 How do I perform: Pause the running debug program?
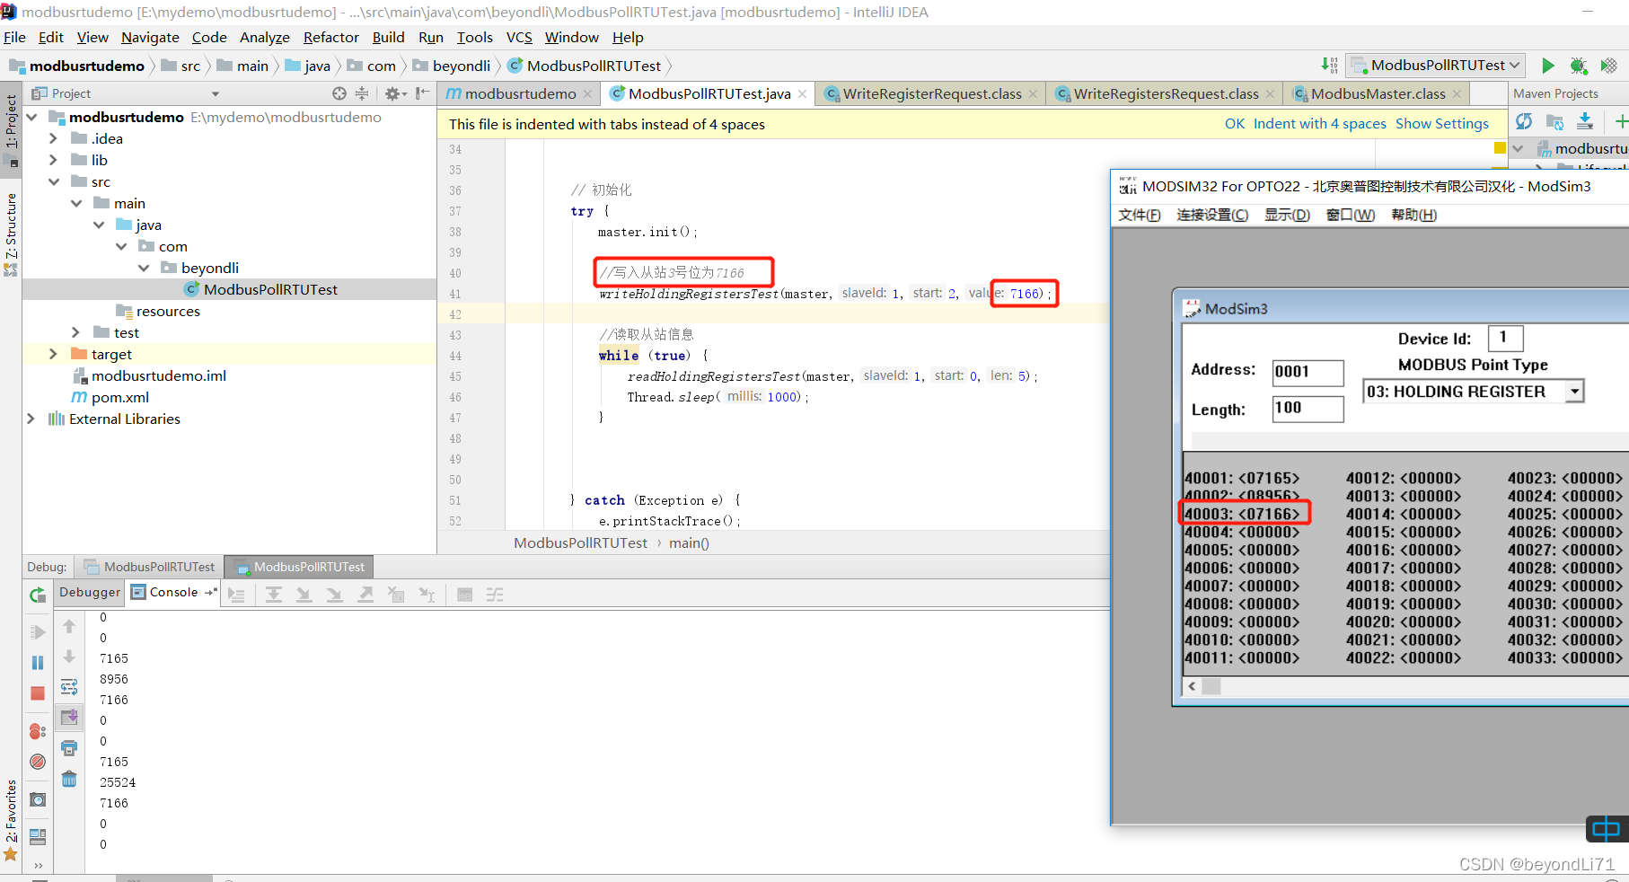click(38, 663)
